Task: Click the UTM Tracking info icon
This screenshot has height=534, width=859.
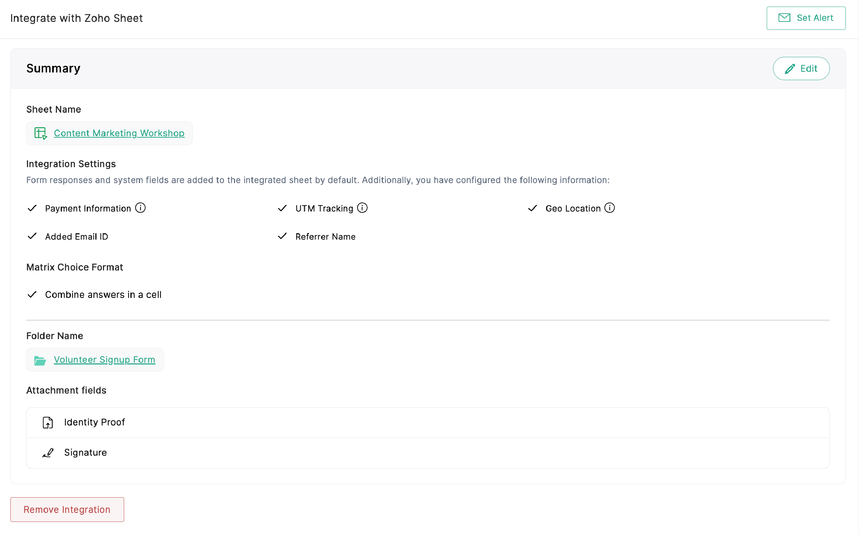Action: tap(362, 208)
